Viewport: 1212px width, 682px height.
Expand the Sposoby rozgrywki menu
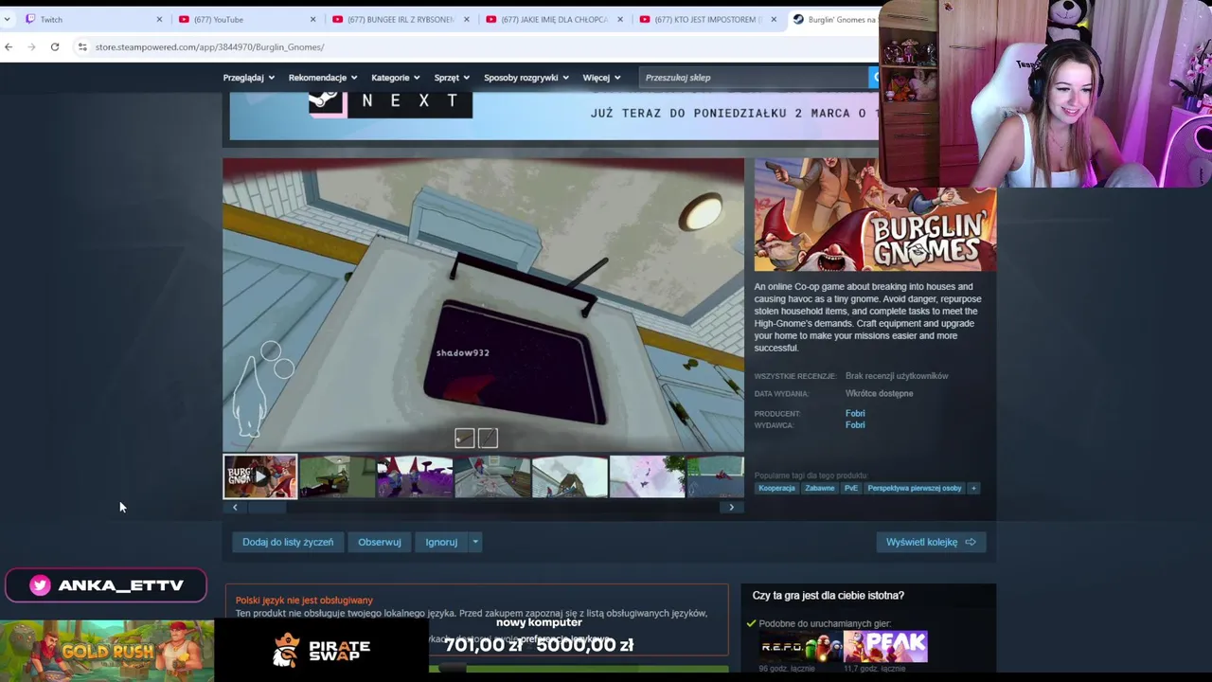click(526, 78)
